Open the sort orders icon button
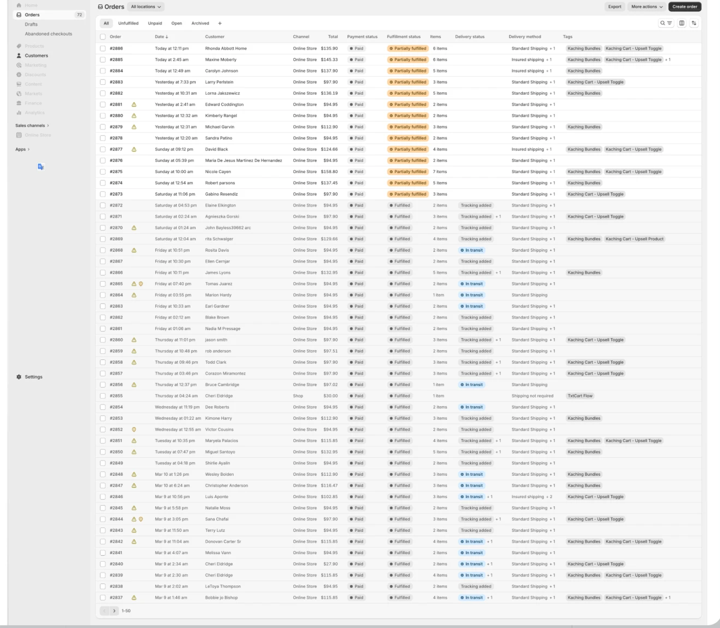The height and width of the screenshot is (628, 720). click(694, 23)
